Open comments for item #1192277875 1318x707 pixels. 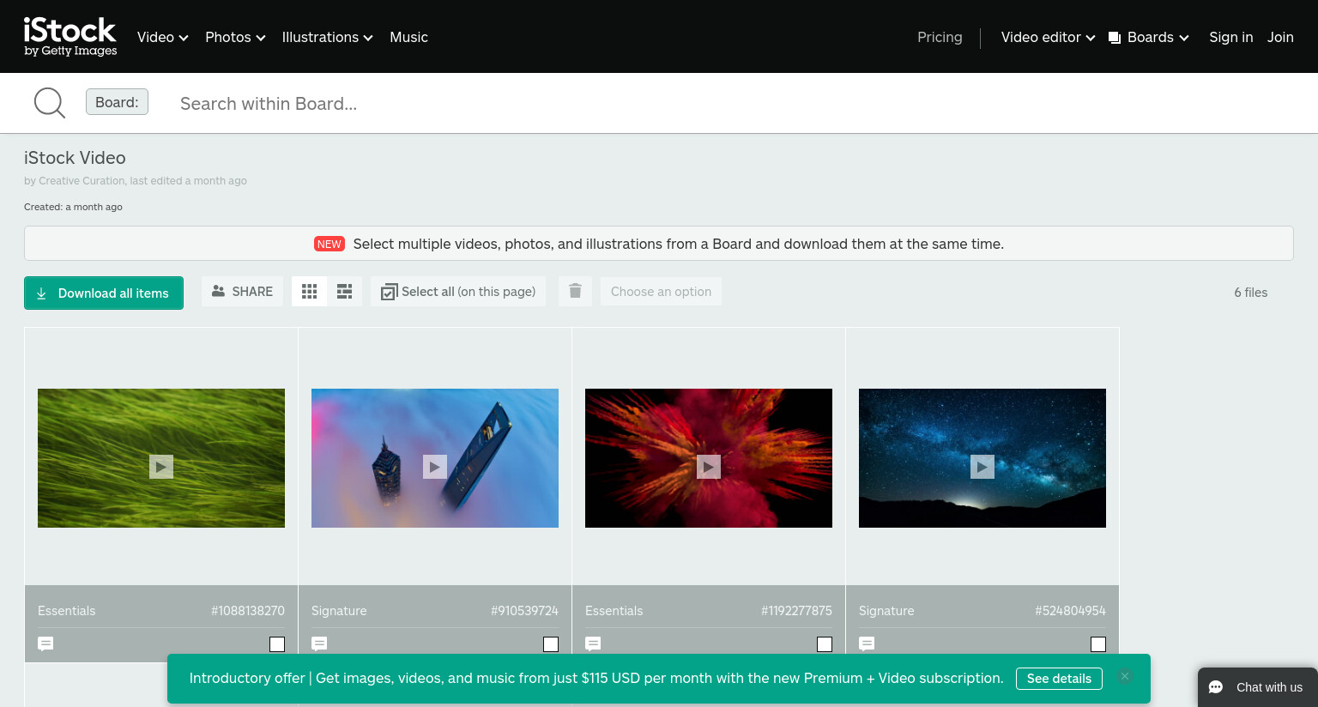(593, 644)
